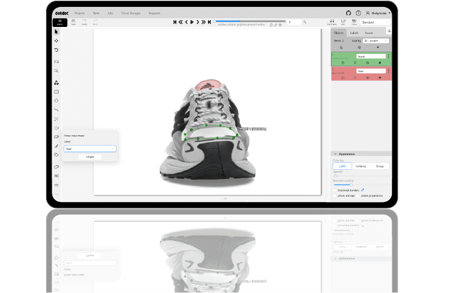Click the fit image icon

click(56, 62)
